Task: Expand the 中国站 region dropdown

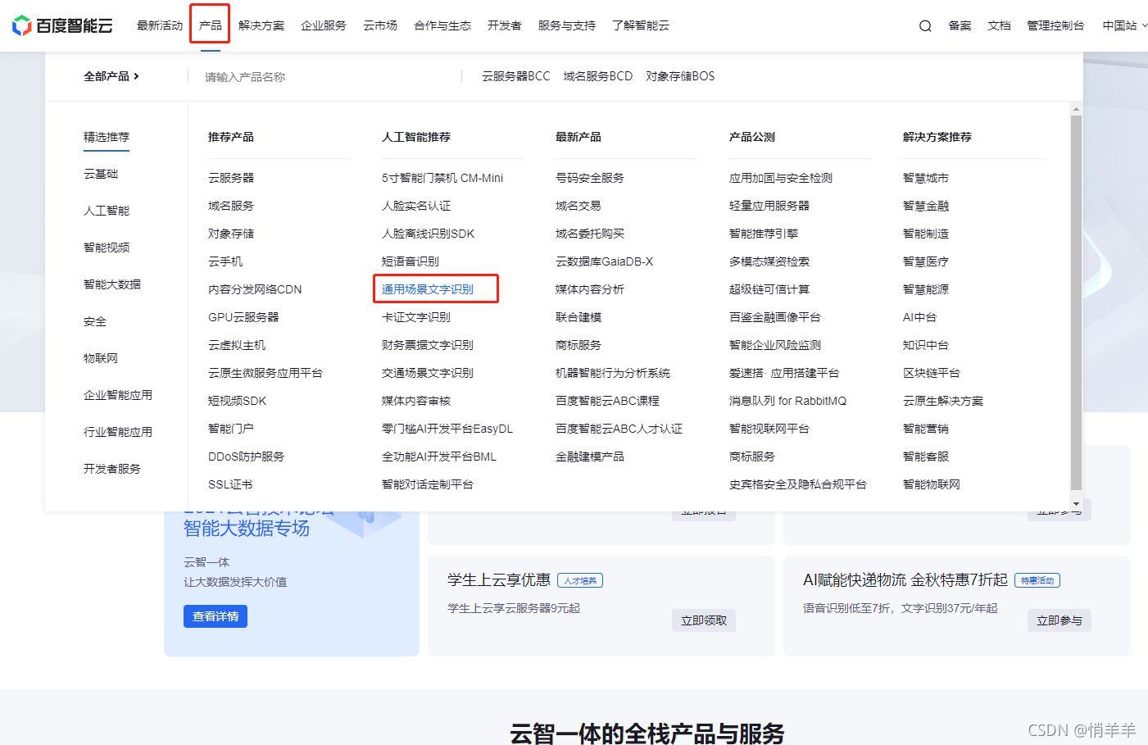Action: pyautogui.click(x=1124, y=26)
